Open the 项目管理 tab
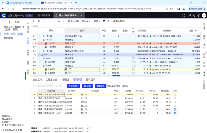This screenshot has width=207, height=133. tap(45, 15)
